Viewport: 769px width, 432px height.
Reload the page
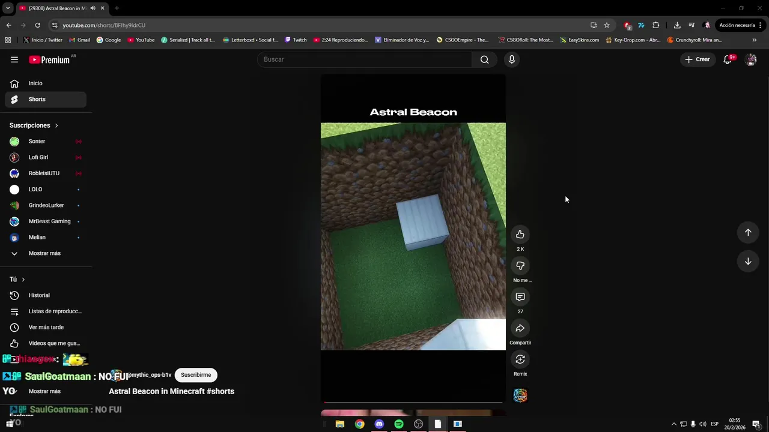point(37,25)
